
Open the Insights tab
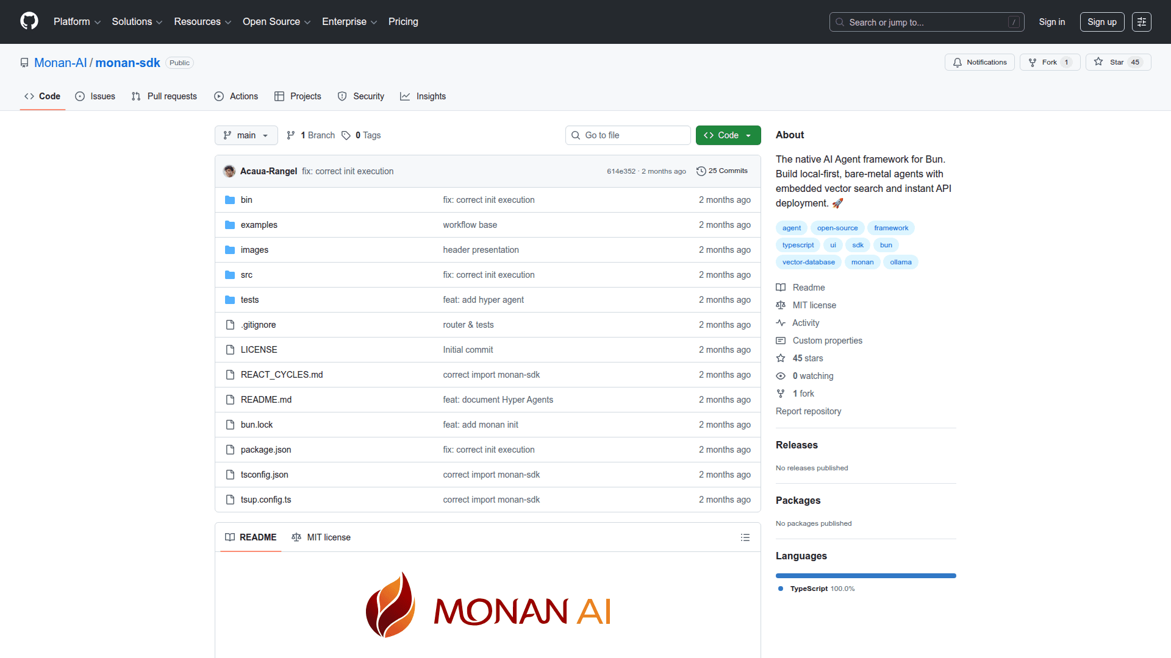click(423, 96)
